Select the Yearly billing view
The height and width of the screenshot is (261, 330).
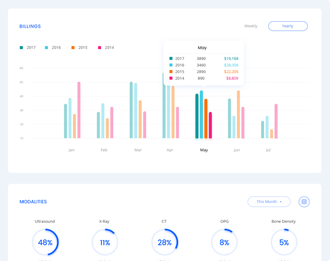pos(288,26)
